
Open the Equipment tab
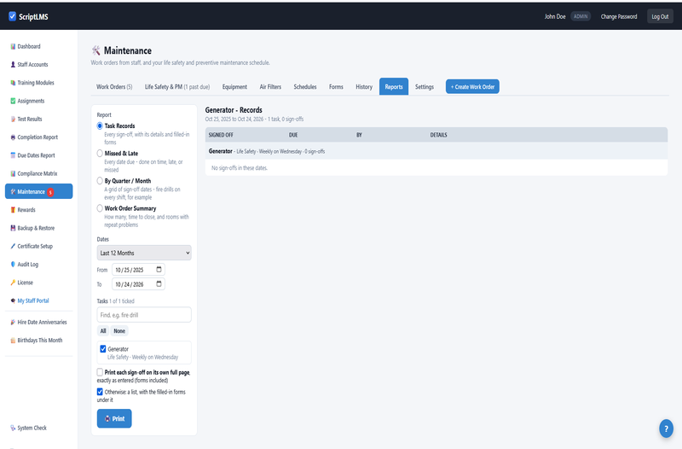(x=234, y=87)
